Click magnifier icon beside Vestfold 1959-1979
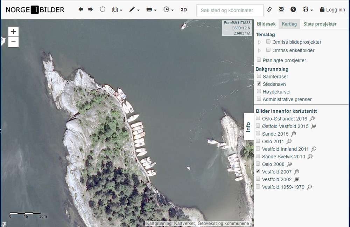Viewport: 350px width, 227px height. point(309,187)
